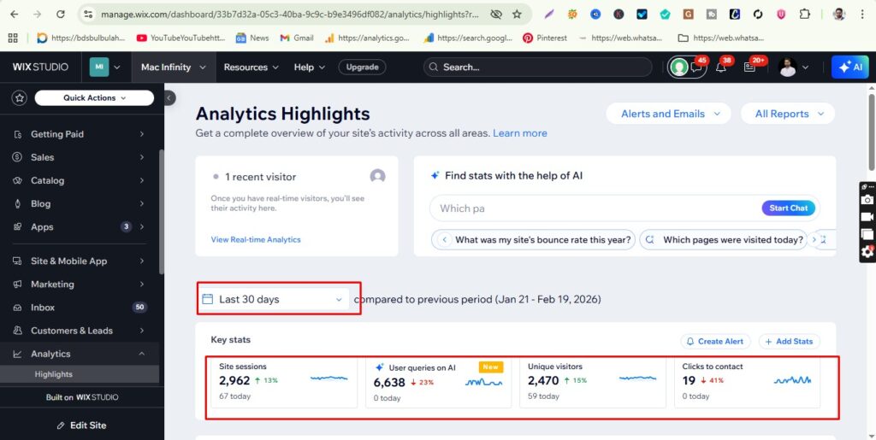
Task: Reload the page using the refresh icon
Action: click(60, 15)
